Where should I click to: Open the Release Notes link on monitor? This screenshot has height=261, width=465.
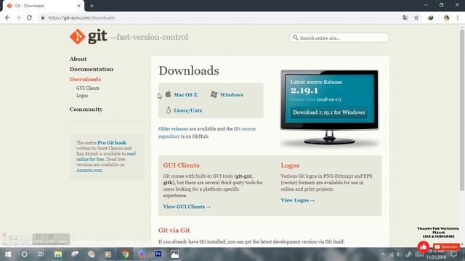click(x=303, y=99)
